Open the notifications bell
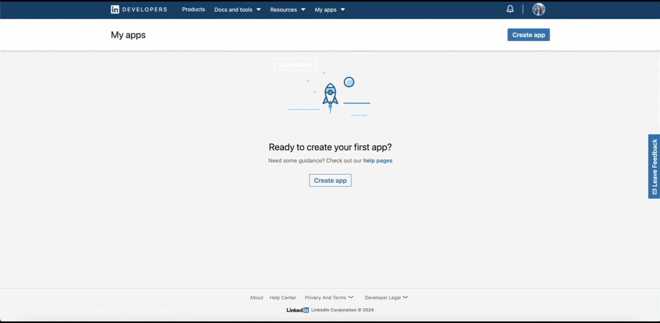 (510, 9)
